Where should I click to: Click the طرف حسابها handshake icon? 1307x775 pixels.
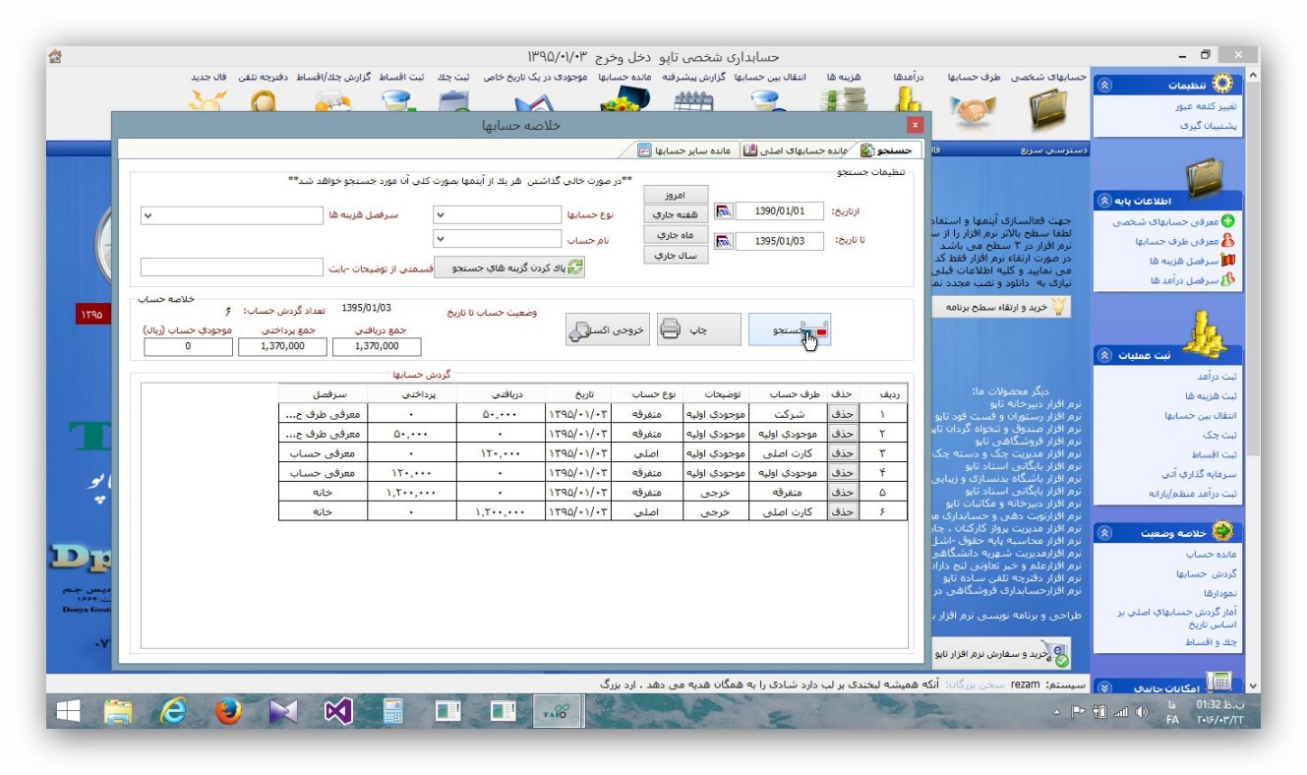(973, 111)
